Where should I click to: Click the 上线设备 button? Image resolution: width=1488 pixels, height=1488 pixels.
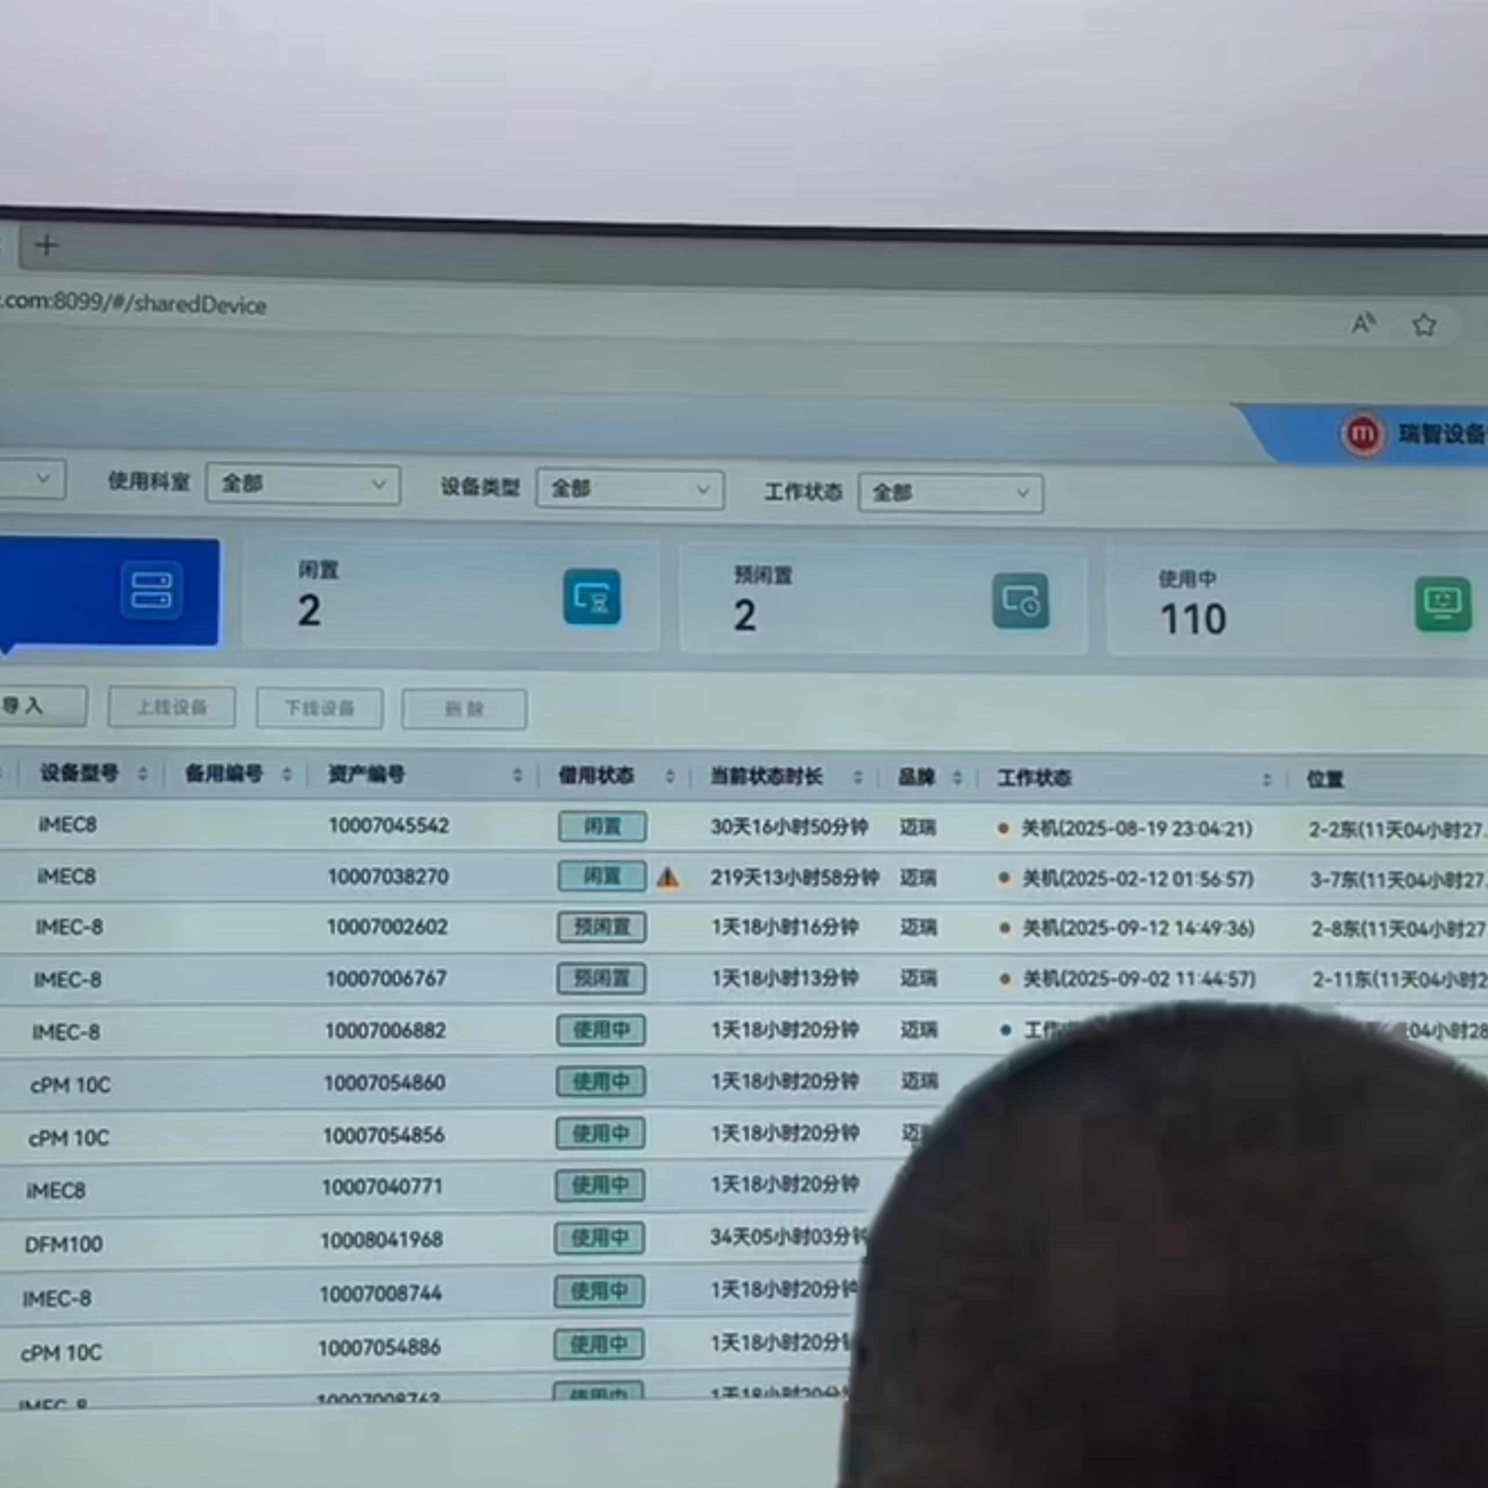pos(171,707)
